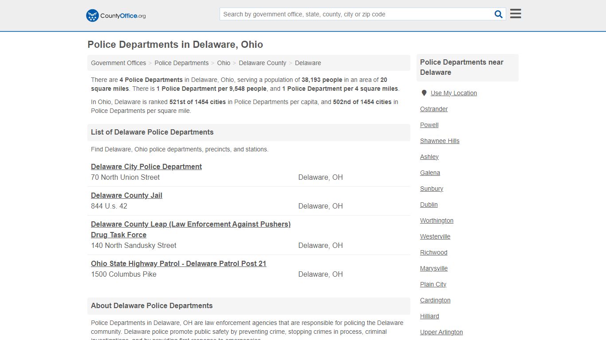View Plain City police departments
The image size is (606, 340).
pyautogui.click(x=433, y=284)
